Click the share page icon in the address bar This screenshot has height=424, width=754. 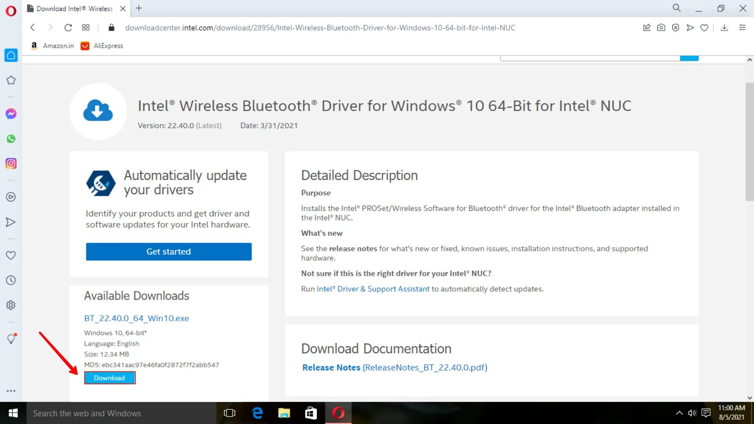[x=647, y=27]
